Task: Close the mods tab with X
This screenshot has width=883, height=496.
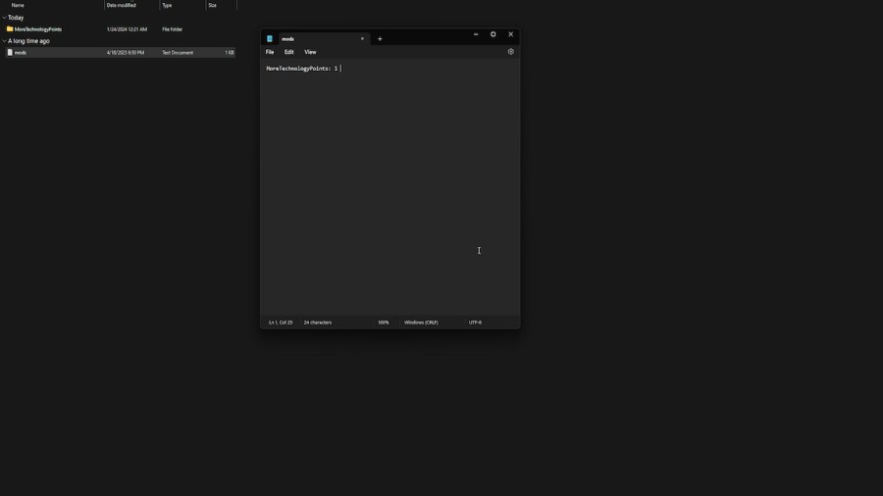Action: point(362,39)
